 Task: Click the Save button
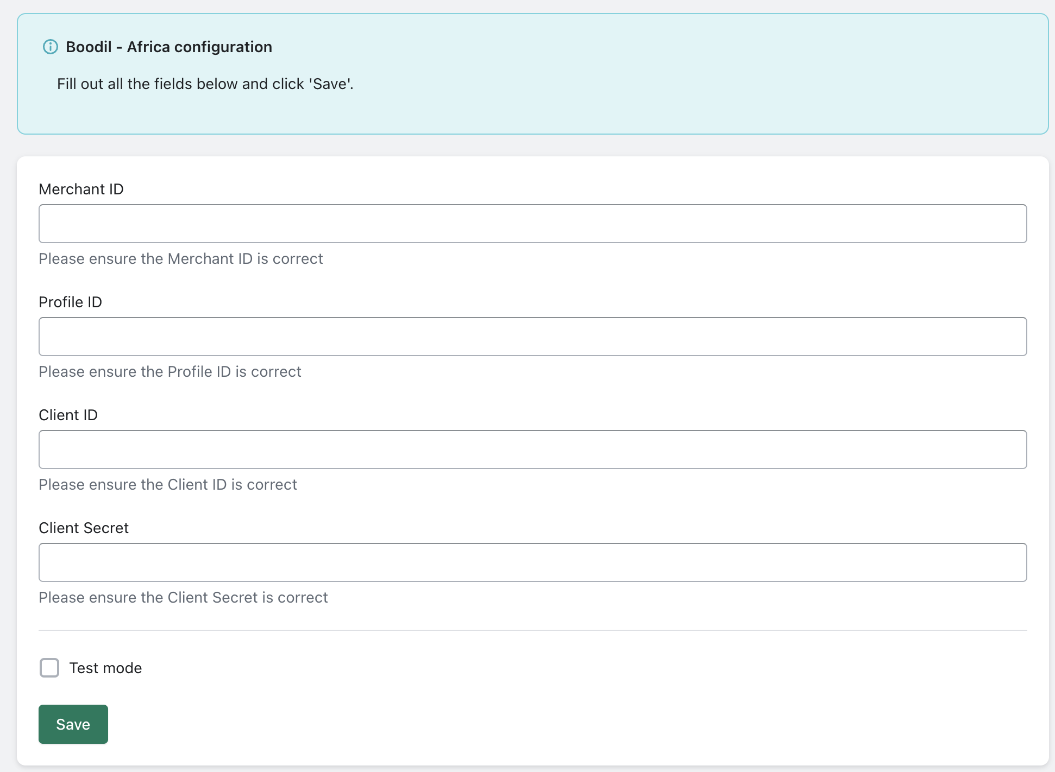pyautogui.click(x=73, y=724)
